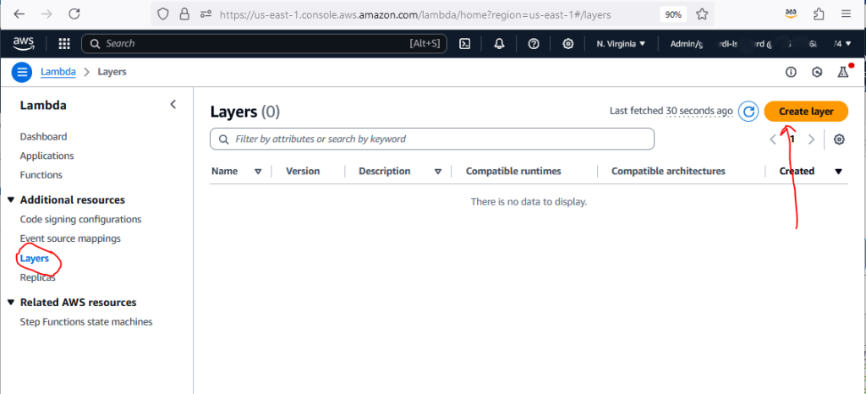Open Replicas in Lambda sidebar
This screenshot has width=866, height=394.
coord(37,277)
